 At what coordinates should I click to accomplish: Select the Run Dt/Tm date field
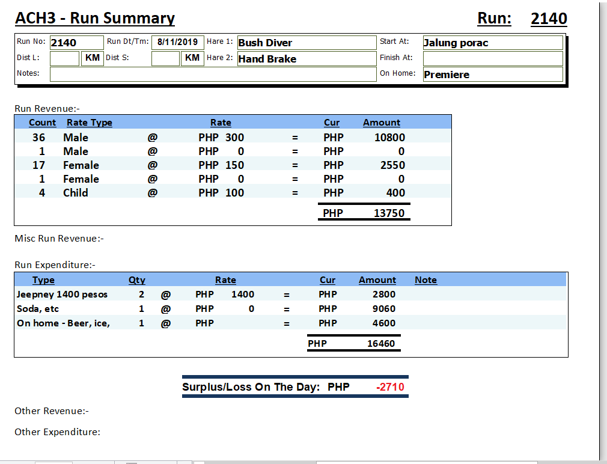[x=177, y=42]
